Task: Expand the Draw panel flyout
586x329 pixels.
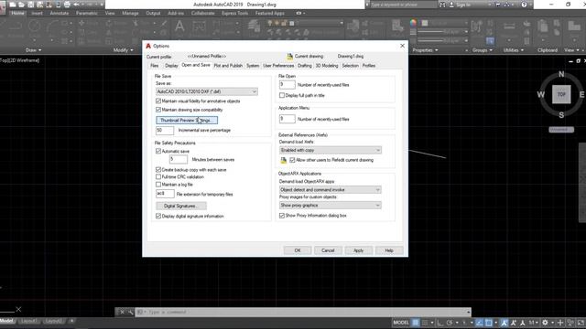Action: [x=33, y=50]
